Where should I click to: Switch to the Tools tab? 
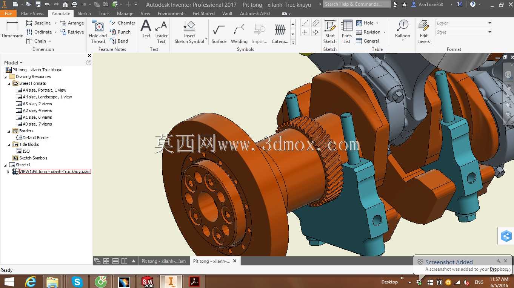[104, 13]
